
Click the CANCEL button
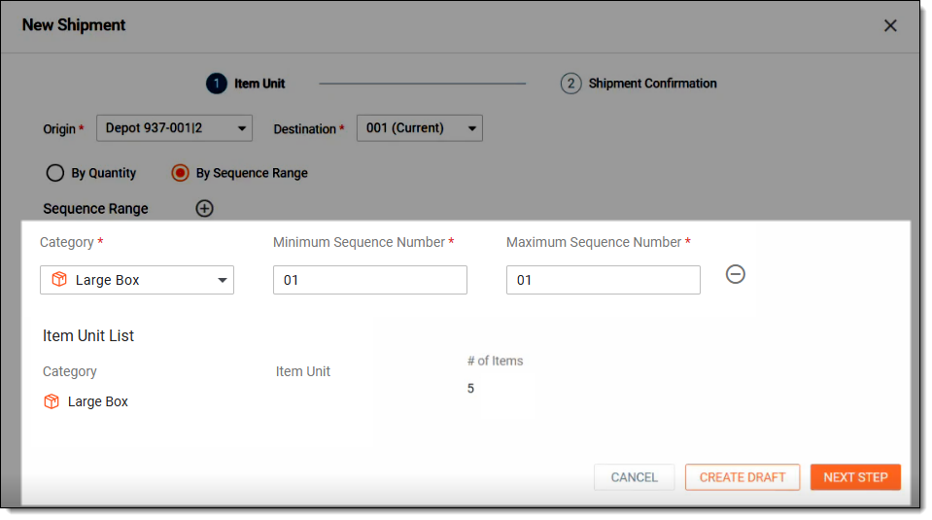coord(635,477)
